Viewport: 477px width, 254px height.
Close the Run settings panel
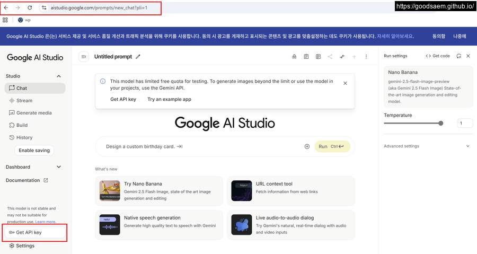(x=468, y=56)
